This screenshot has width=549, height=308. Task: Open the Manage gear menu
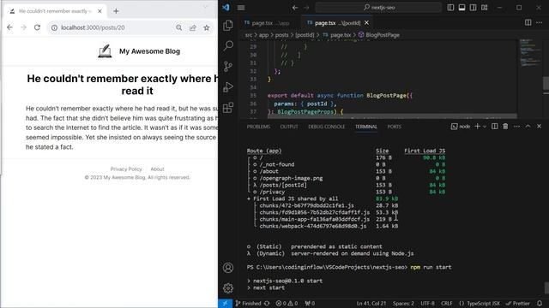coord(228,288)
